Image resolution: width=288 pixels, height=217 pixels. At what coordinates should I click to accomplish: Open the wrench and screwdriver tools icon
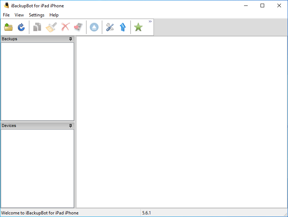pos(110,27)
